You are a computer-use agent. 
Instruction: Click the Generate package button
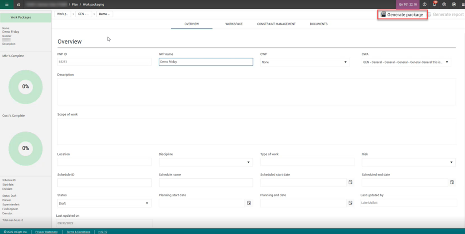[x=402, y=15]
